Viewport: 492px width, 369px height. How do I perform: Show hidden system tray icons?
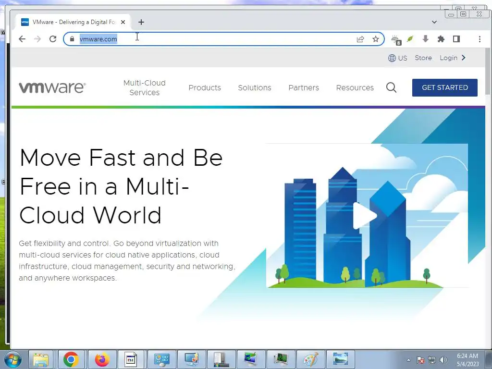point(408,360)
